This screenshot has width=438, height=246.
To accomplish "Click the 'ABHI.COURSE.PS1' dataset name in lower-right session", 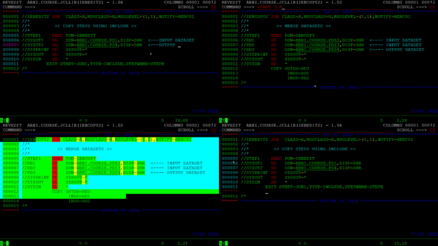I will pos(316,163).
